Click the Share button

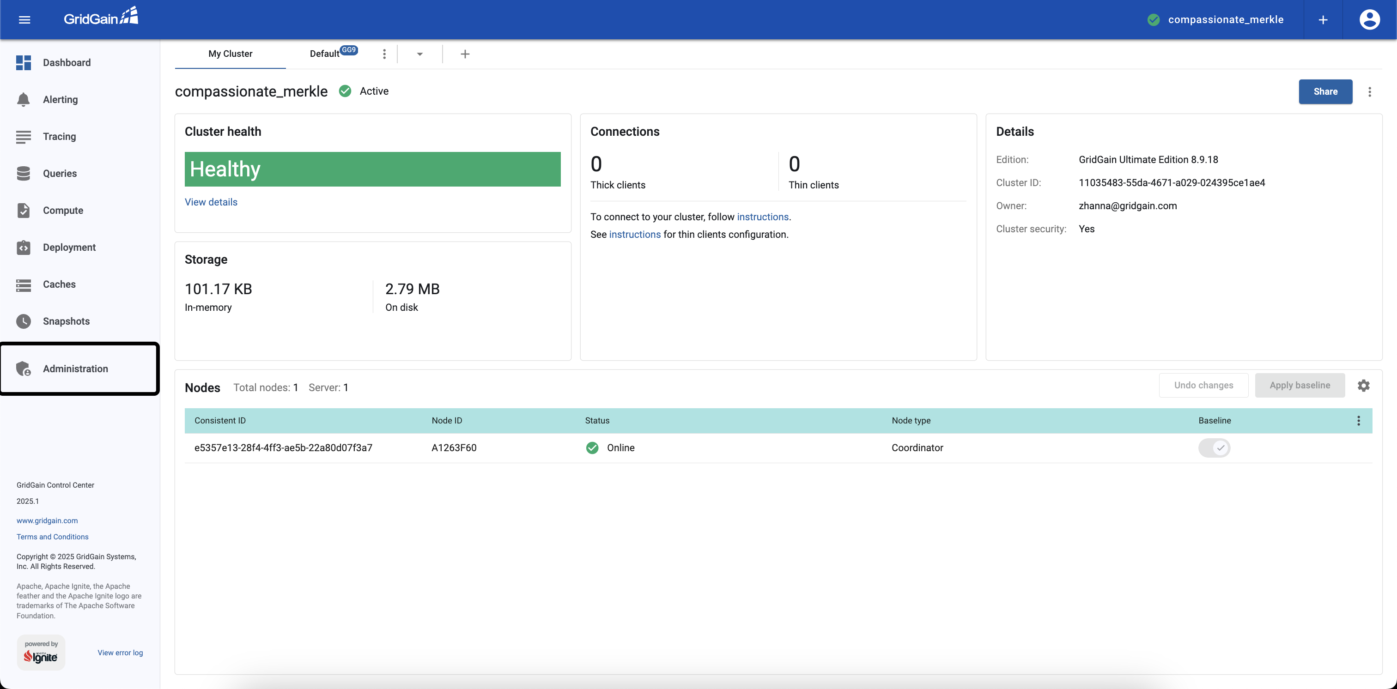coord(1325,91)
